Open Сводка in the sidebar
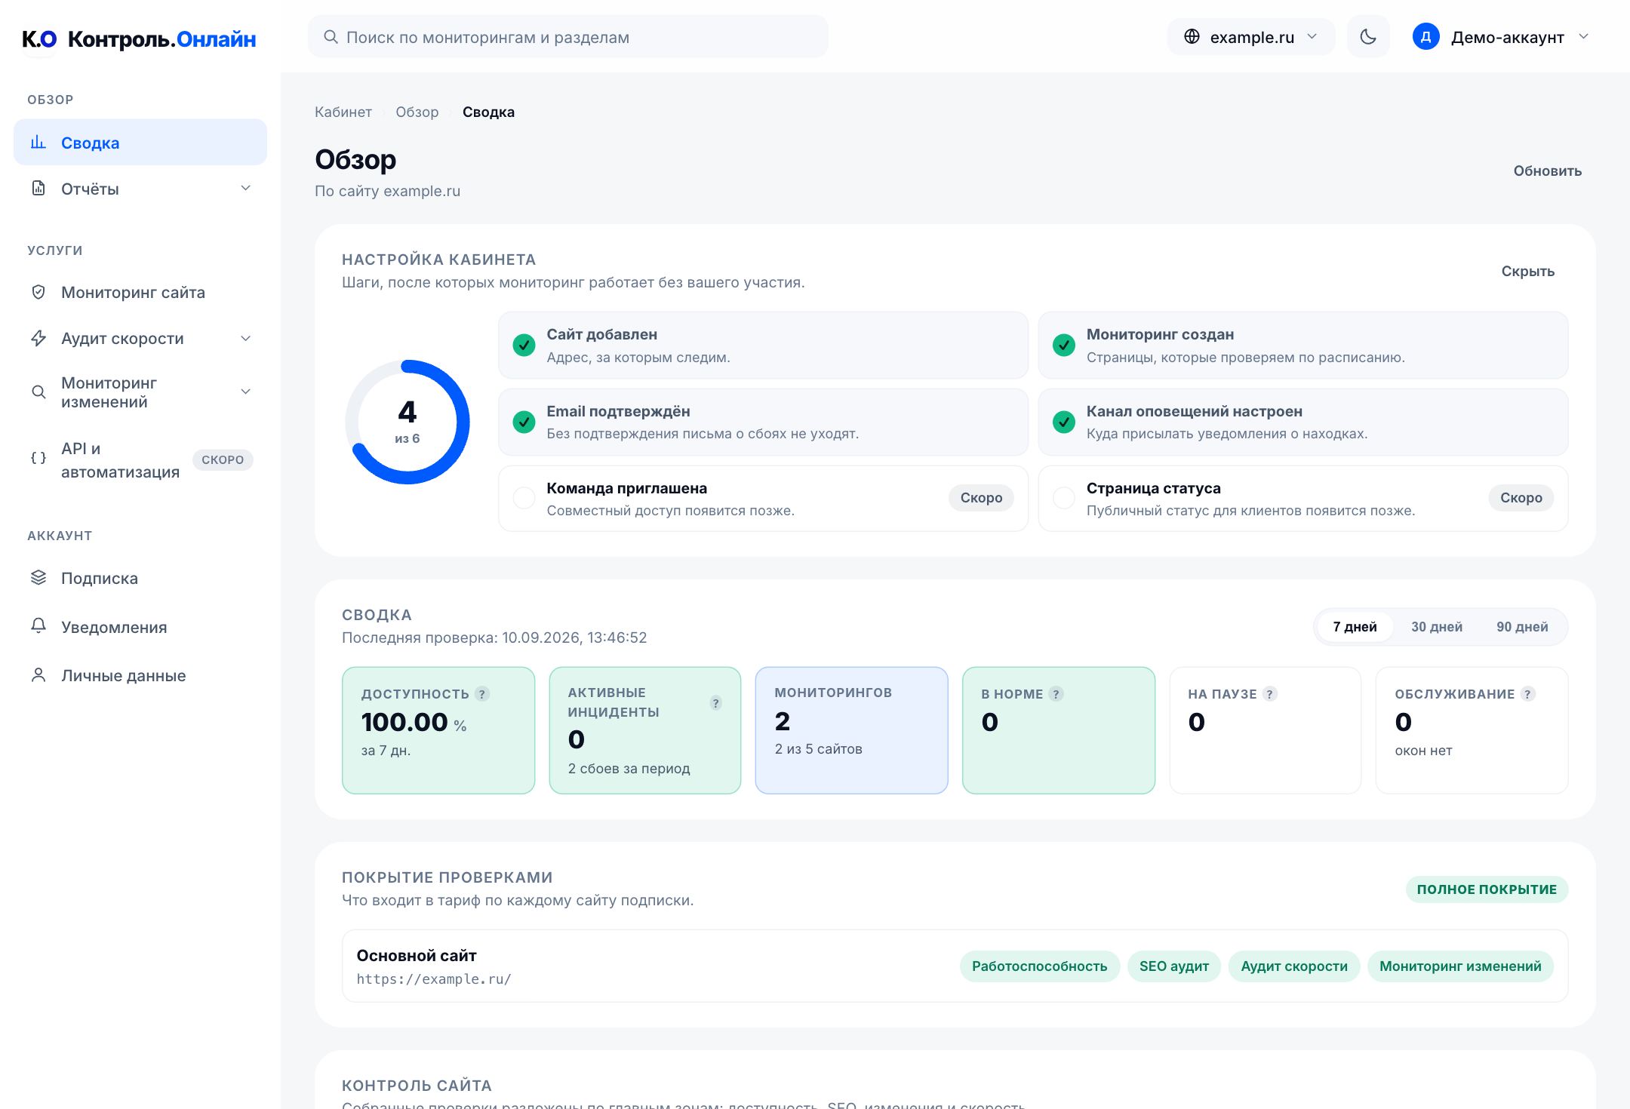The image size is (1630, 1109). point(140,143)
